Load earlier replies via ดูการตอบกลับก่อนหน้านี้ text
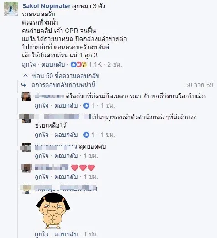Screen dimensions: 217x238 63,85
